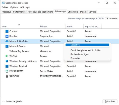Click the Windows Security shield icon

coord(7,61)
